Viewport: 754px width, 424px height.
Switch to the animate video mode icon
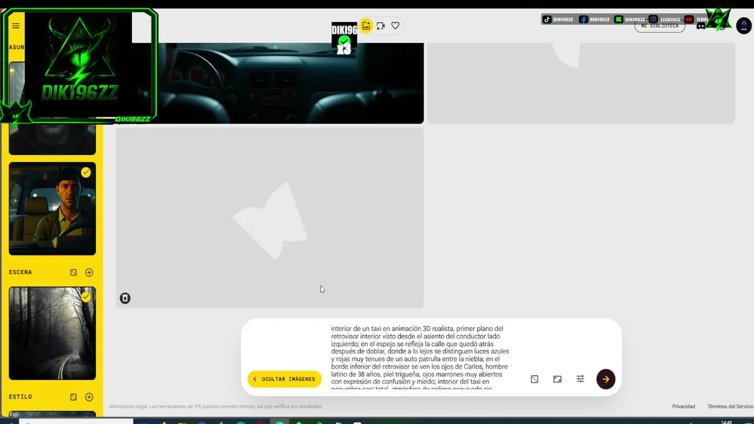381,26
